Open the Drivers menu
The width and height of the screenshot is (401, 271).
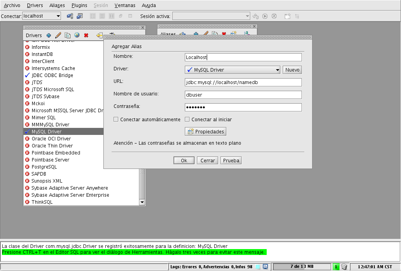[x=35, y=5]
